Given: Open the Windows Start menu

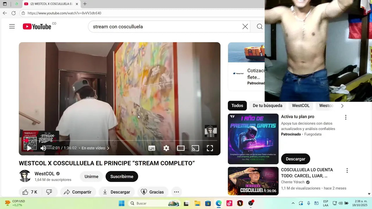Looking at the screenshot, I should (121, 203).
